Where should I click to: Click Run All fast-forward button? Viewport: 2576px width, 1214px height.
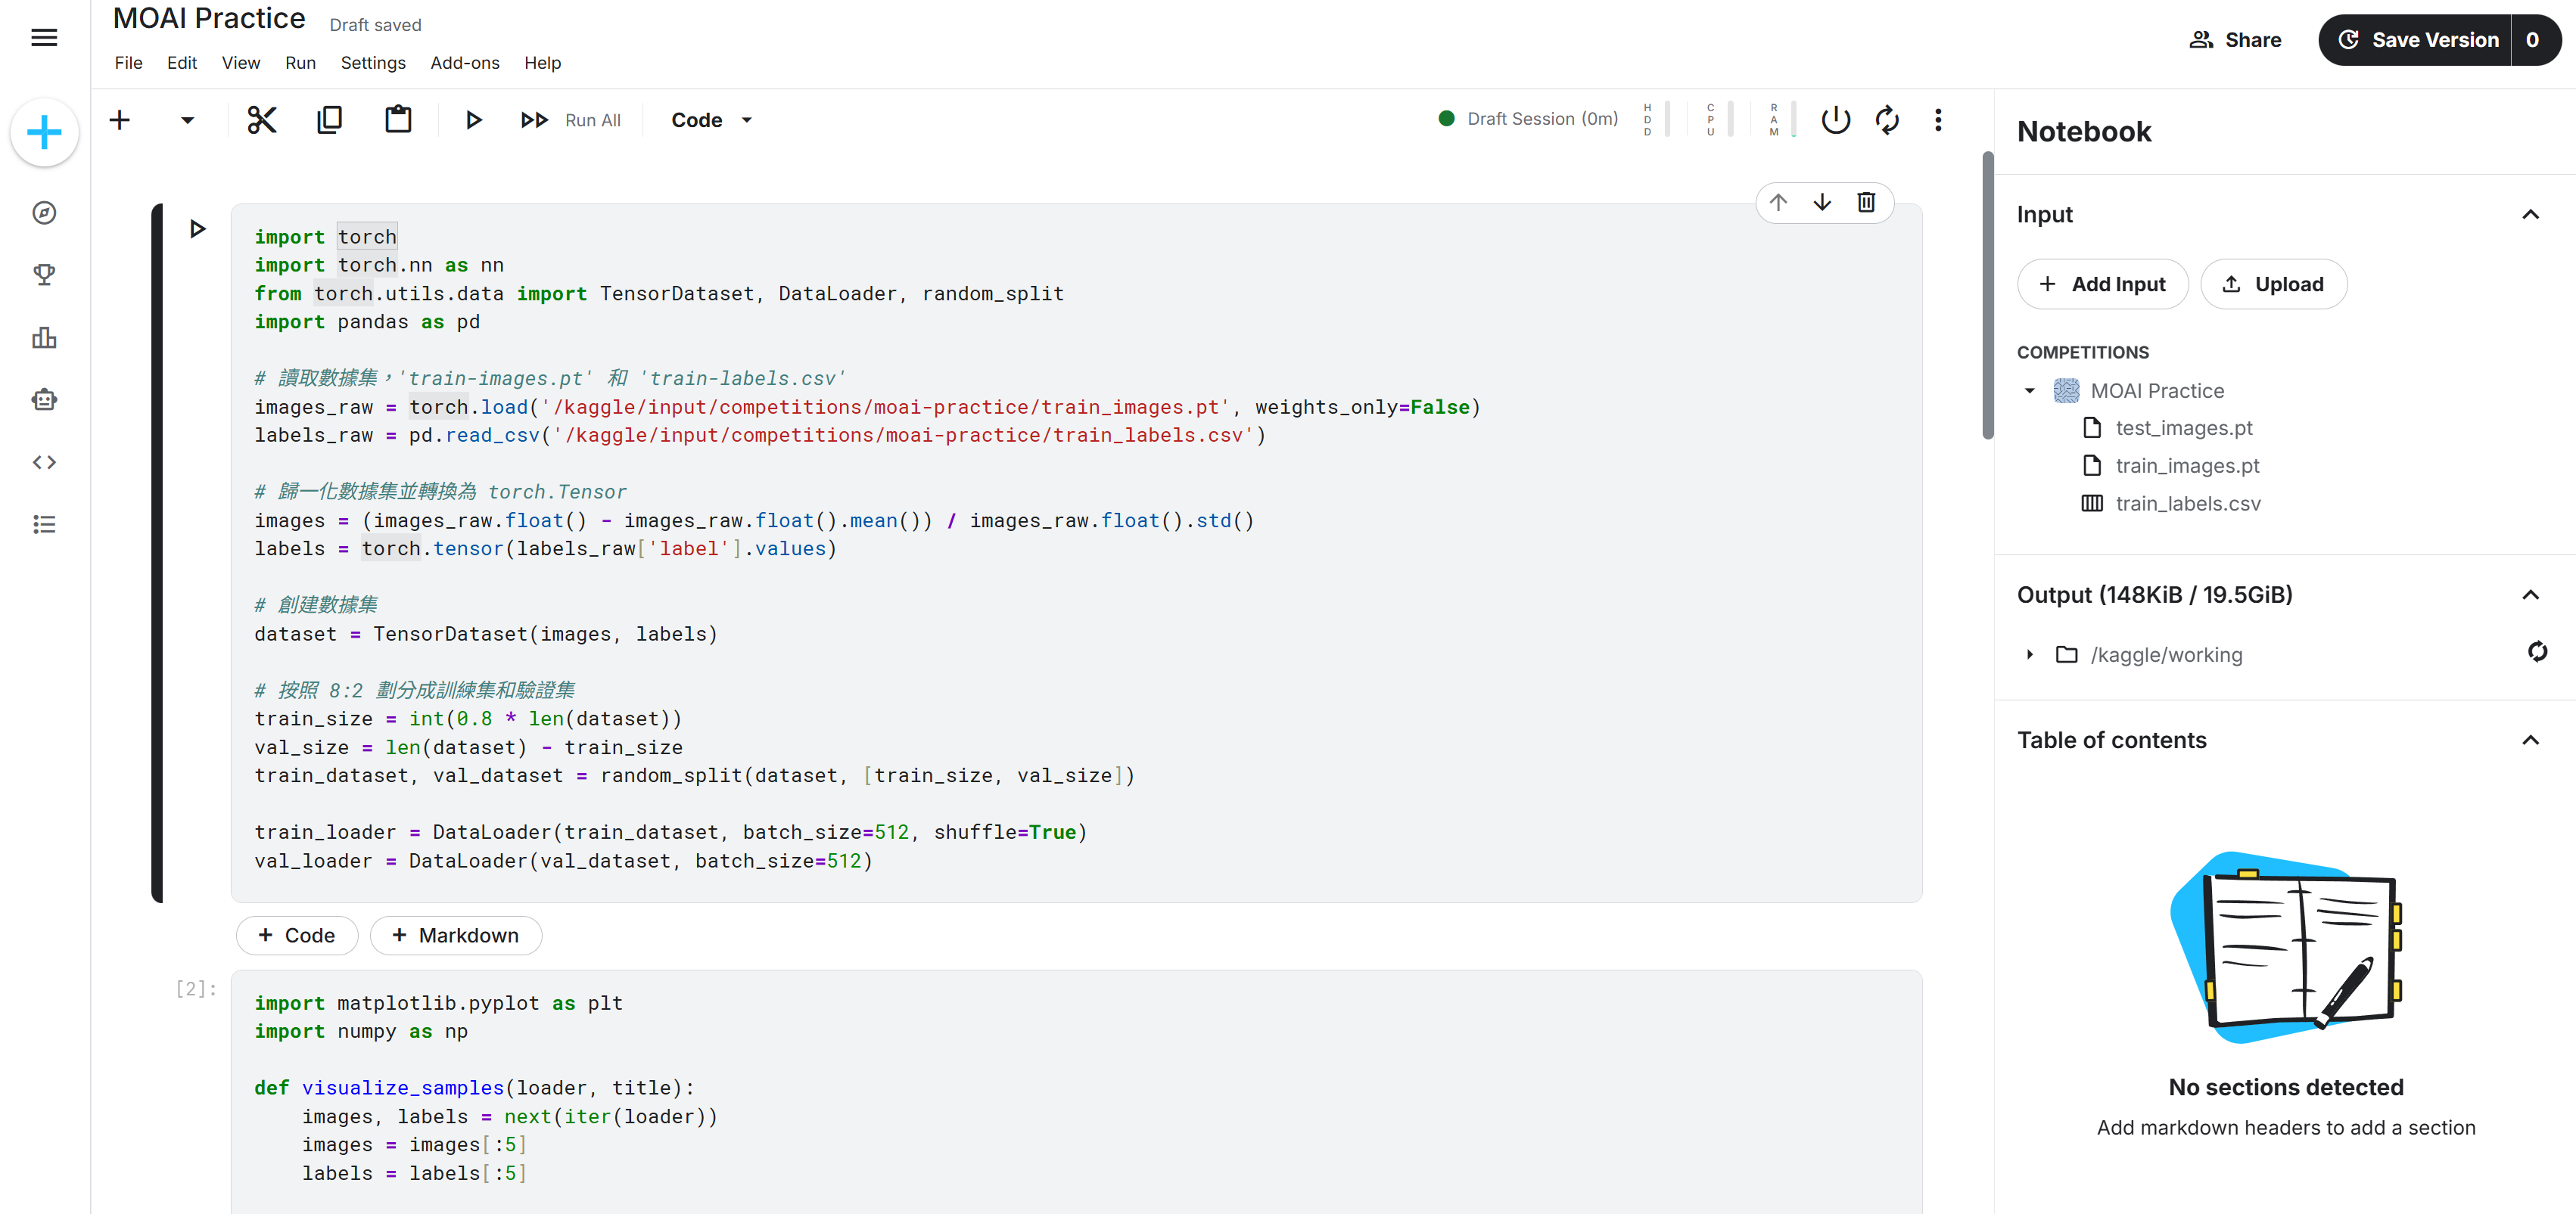(x=571, y=120)
